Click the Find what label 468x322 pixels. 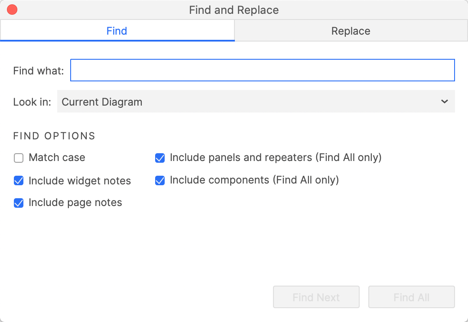coord(39,71)
